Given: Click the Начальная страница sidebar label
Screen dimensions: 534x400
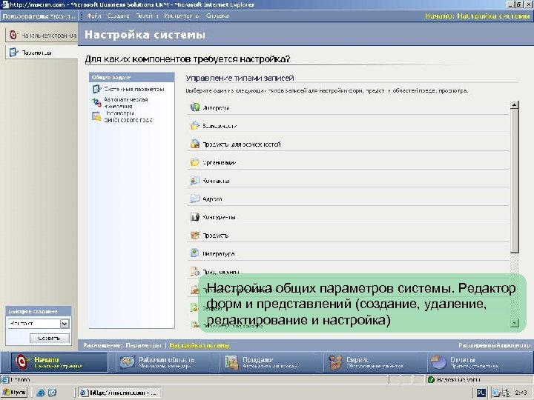Looking at the screenshot, I should (x=49, y=36).
